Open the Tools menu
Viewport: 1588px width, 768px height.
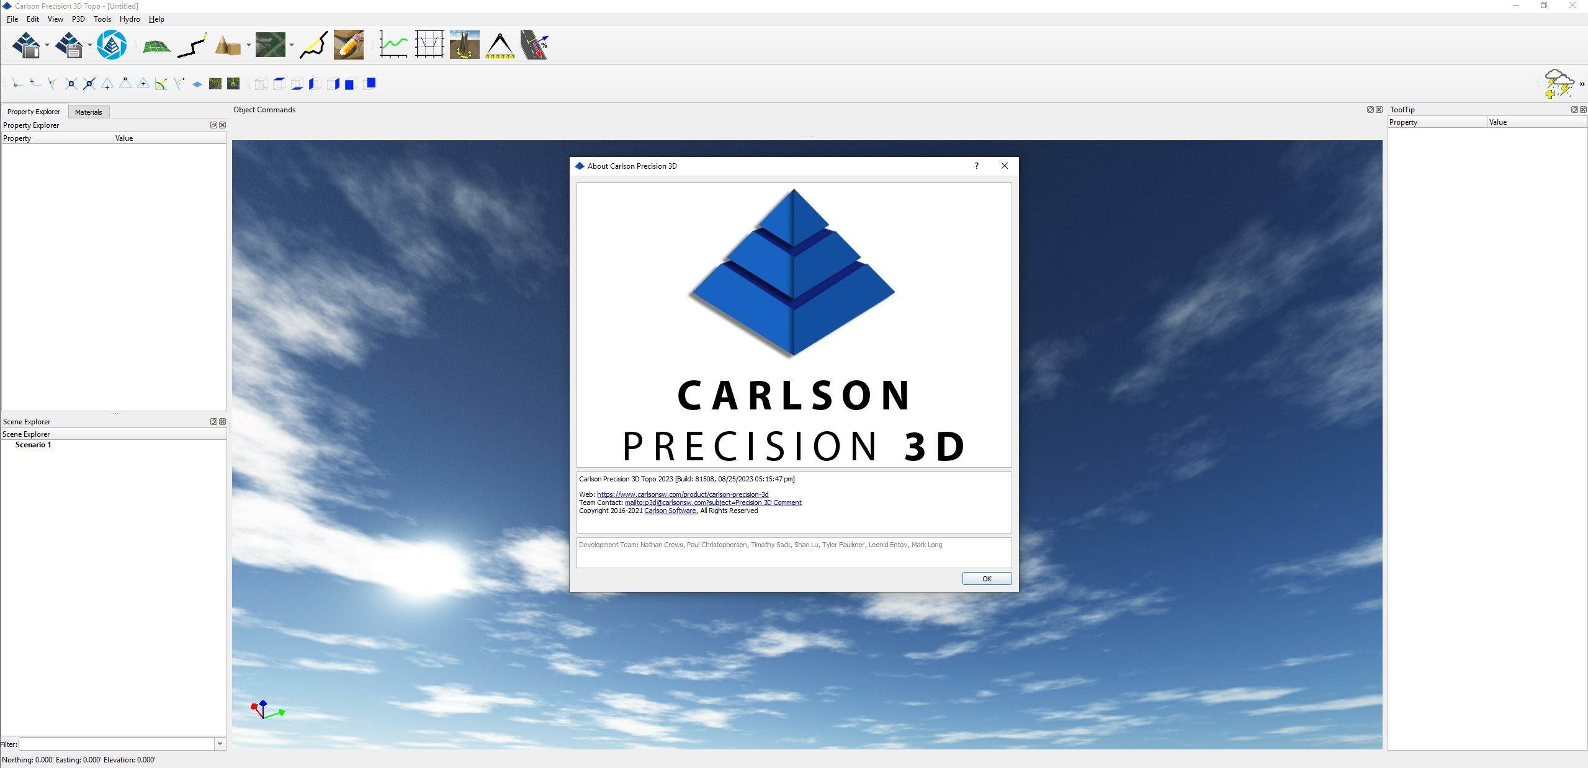pos(102,19)
